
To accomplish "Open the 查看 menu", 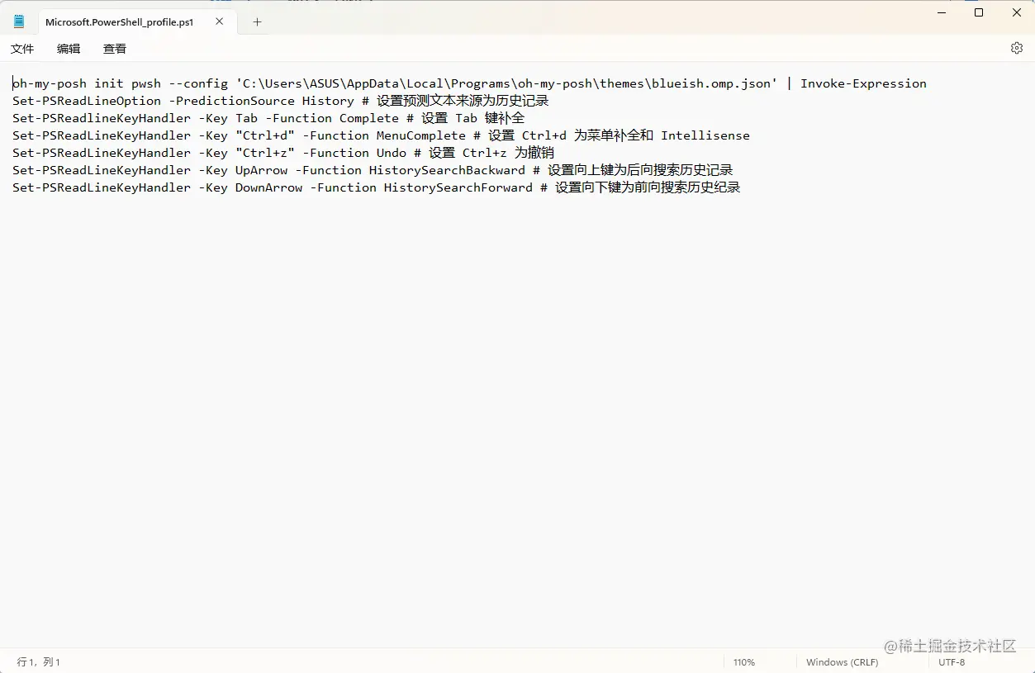I will tap(115, 49).
